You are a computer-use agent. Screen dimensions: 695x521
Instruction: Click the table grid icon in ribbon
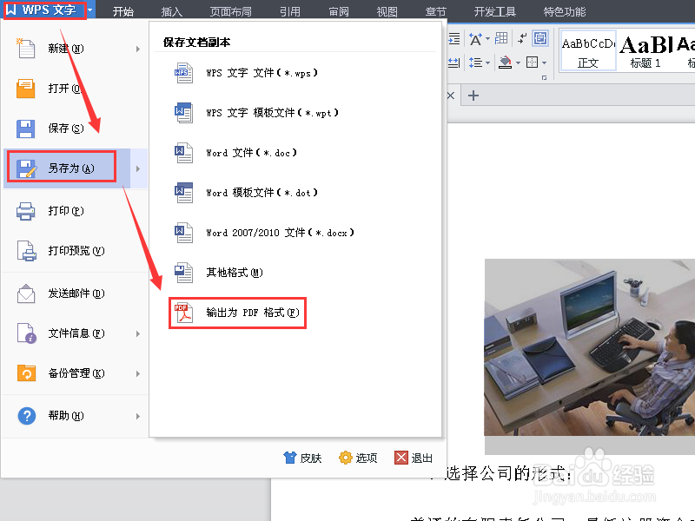click(x=501, y=38)
